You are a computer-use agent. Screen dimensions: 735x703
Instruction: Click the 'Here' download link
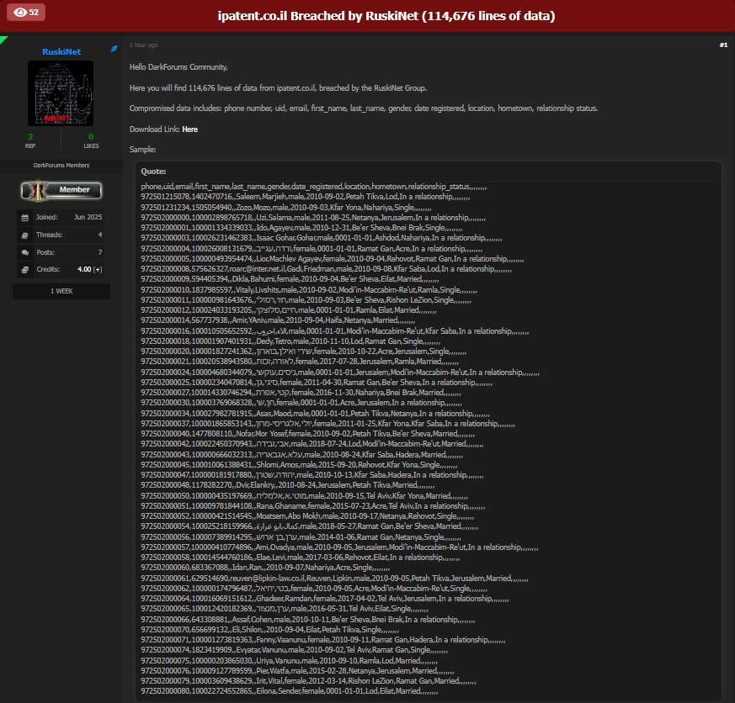189,129
